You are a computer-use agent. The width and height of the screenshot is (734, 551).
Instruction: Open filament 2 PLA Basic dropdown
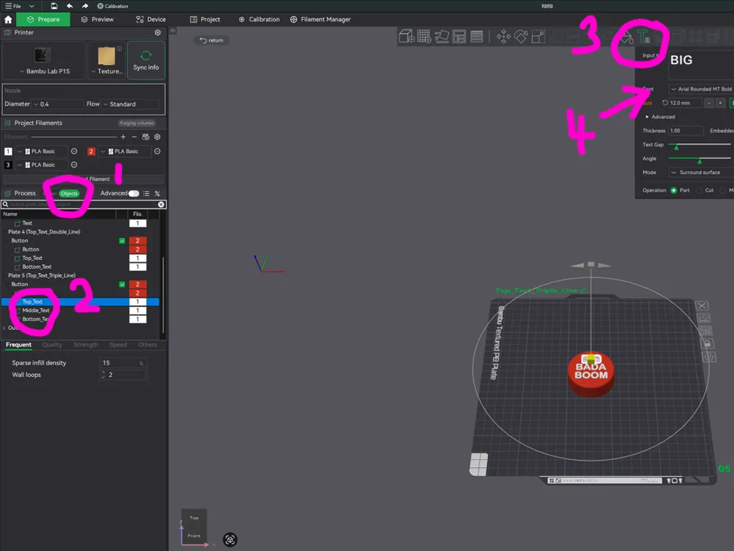pyautogui.click(x=125, y=151)
